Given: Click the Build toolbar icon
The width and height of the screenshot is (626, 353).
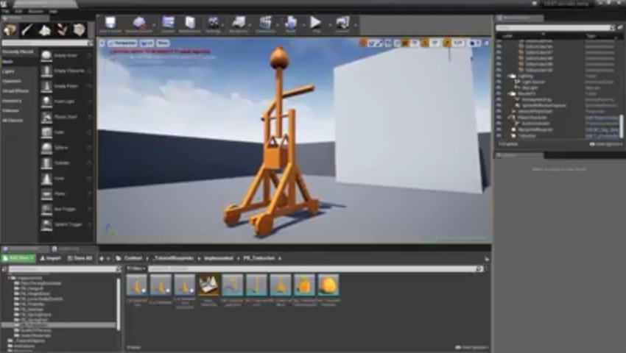Looking at the screenshot, I should 291,25.
